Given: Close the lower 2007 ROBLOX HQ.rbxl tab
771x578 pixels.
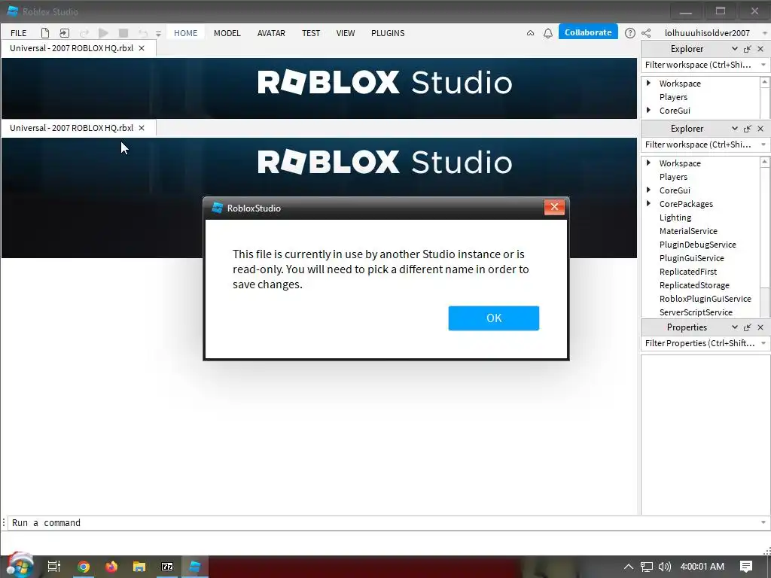Looking at the screenshot, I should pos(142,128).
